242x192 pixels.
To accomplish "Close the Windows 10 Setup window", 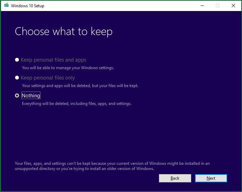I will point(233,6).
